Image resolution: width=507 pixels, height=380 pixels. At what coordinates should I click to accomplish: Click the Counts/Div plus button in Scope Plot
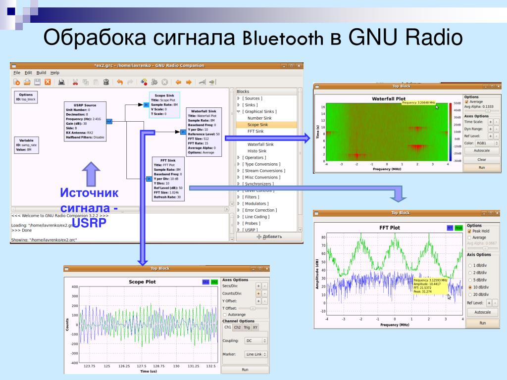(258, 293)
